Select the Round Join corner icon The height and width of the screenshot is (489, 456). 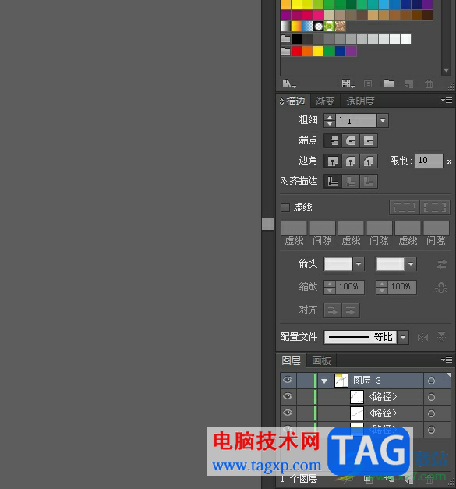pos(351,161)
